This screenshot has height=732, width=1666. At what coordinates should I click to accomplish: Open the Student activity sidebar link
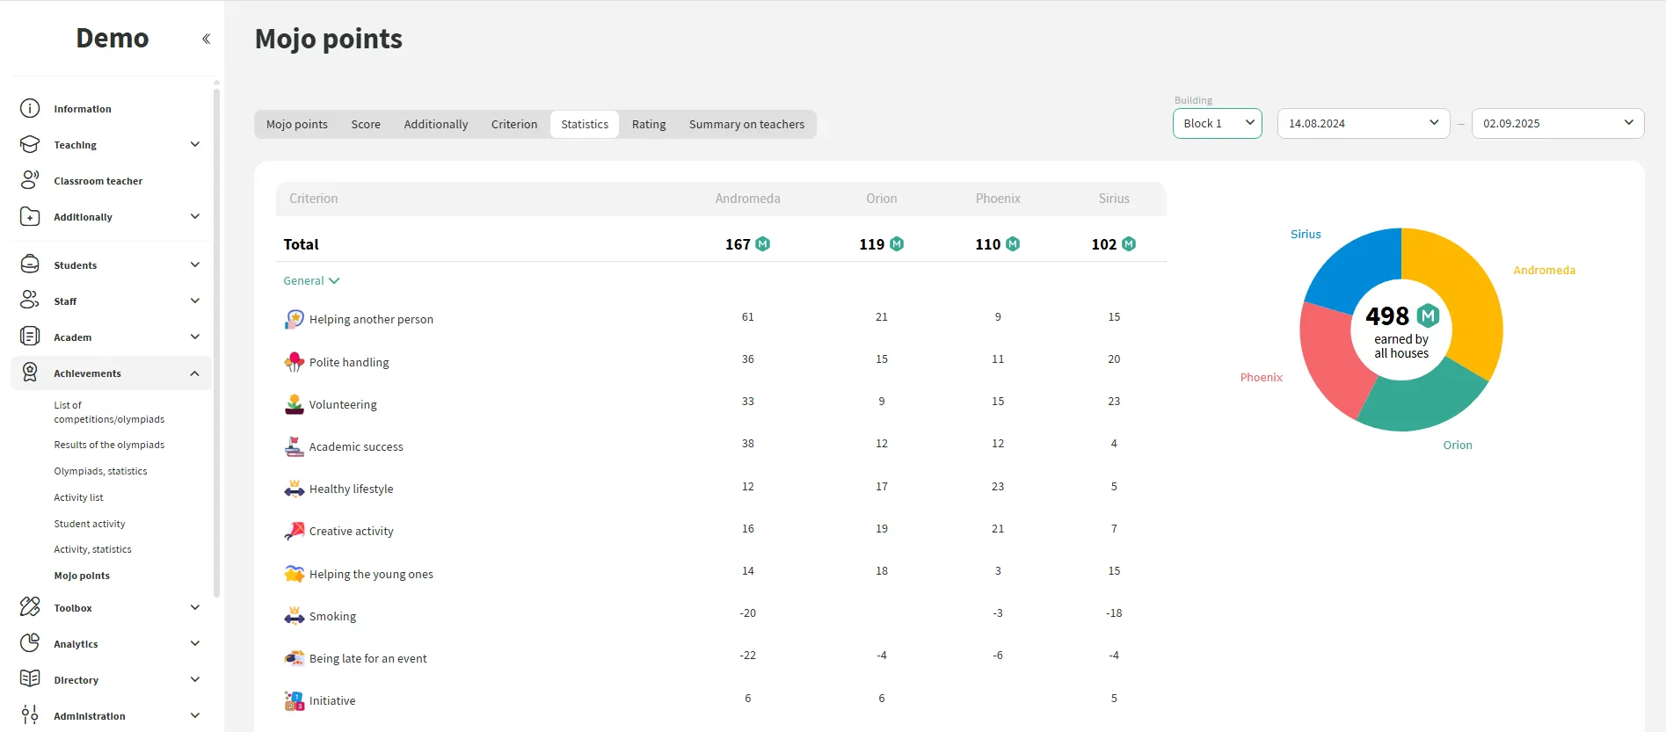point(90,524)
